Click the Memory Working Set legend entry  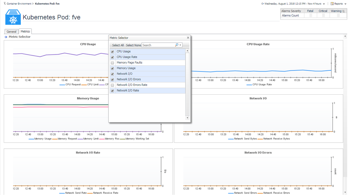click(135, 139)
